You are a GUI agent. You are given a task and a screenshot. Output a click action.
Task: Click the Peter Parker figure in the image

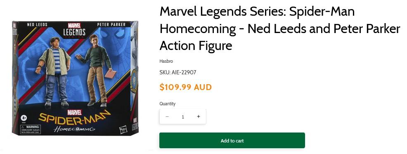point(96,70)
